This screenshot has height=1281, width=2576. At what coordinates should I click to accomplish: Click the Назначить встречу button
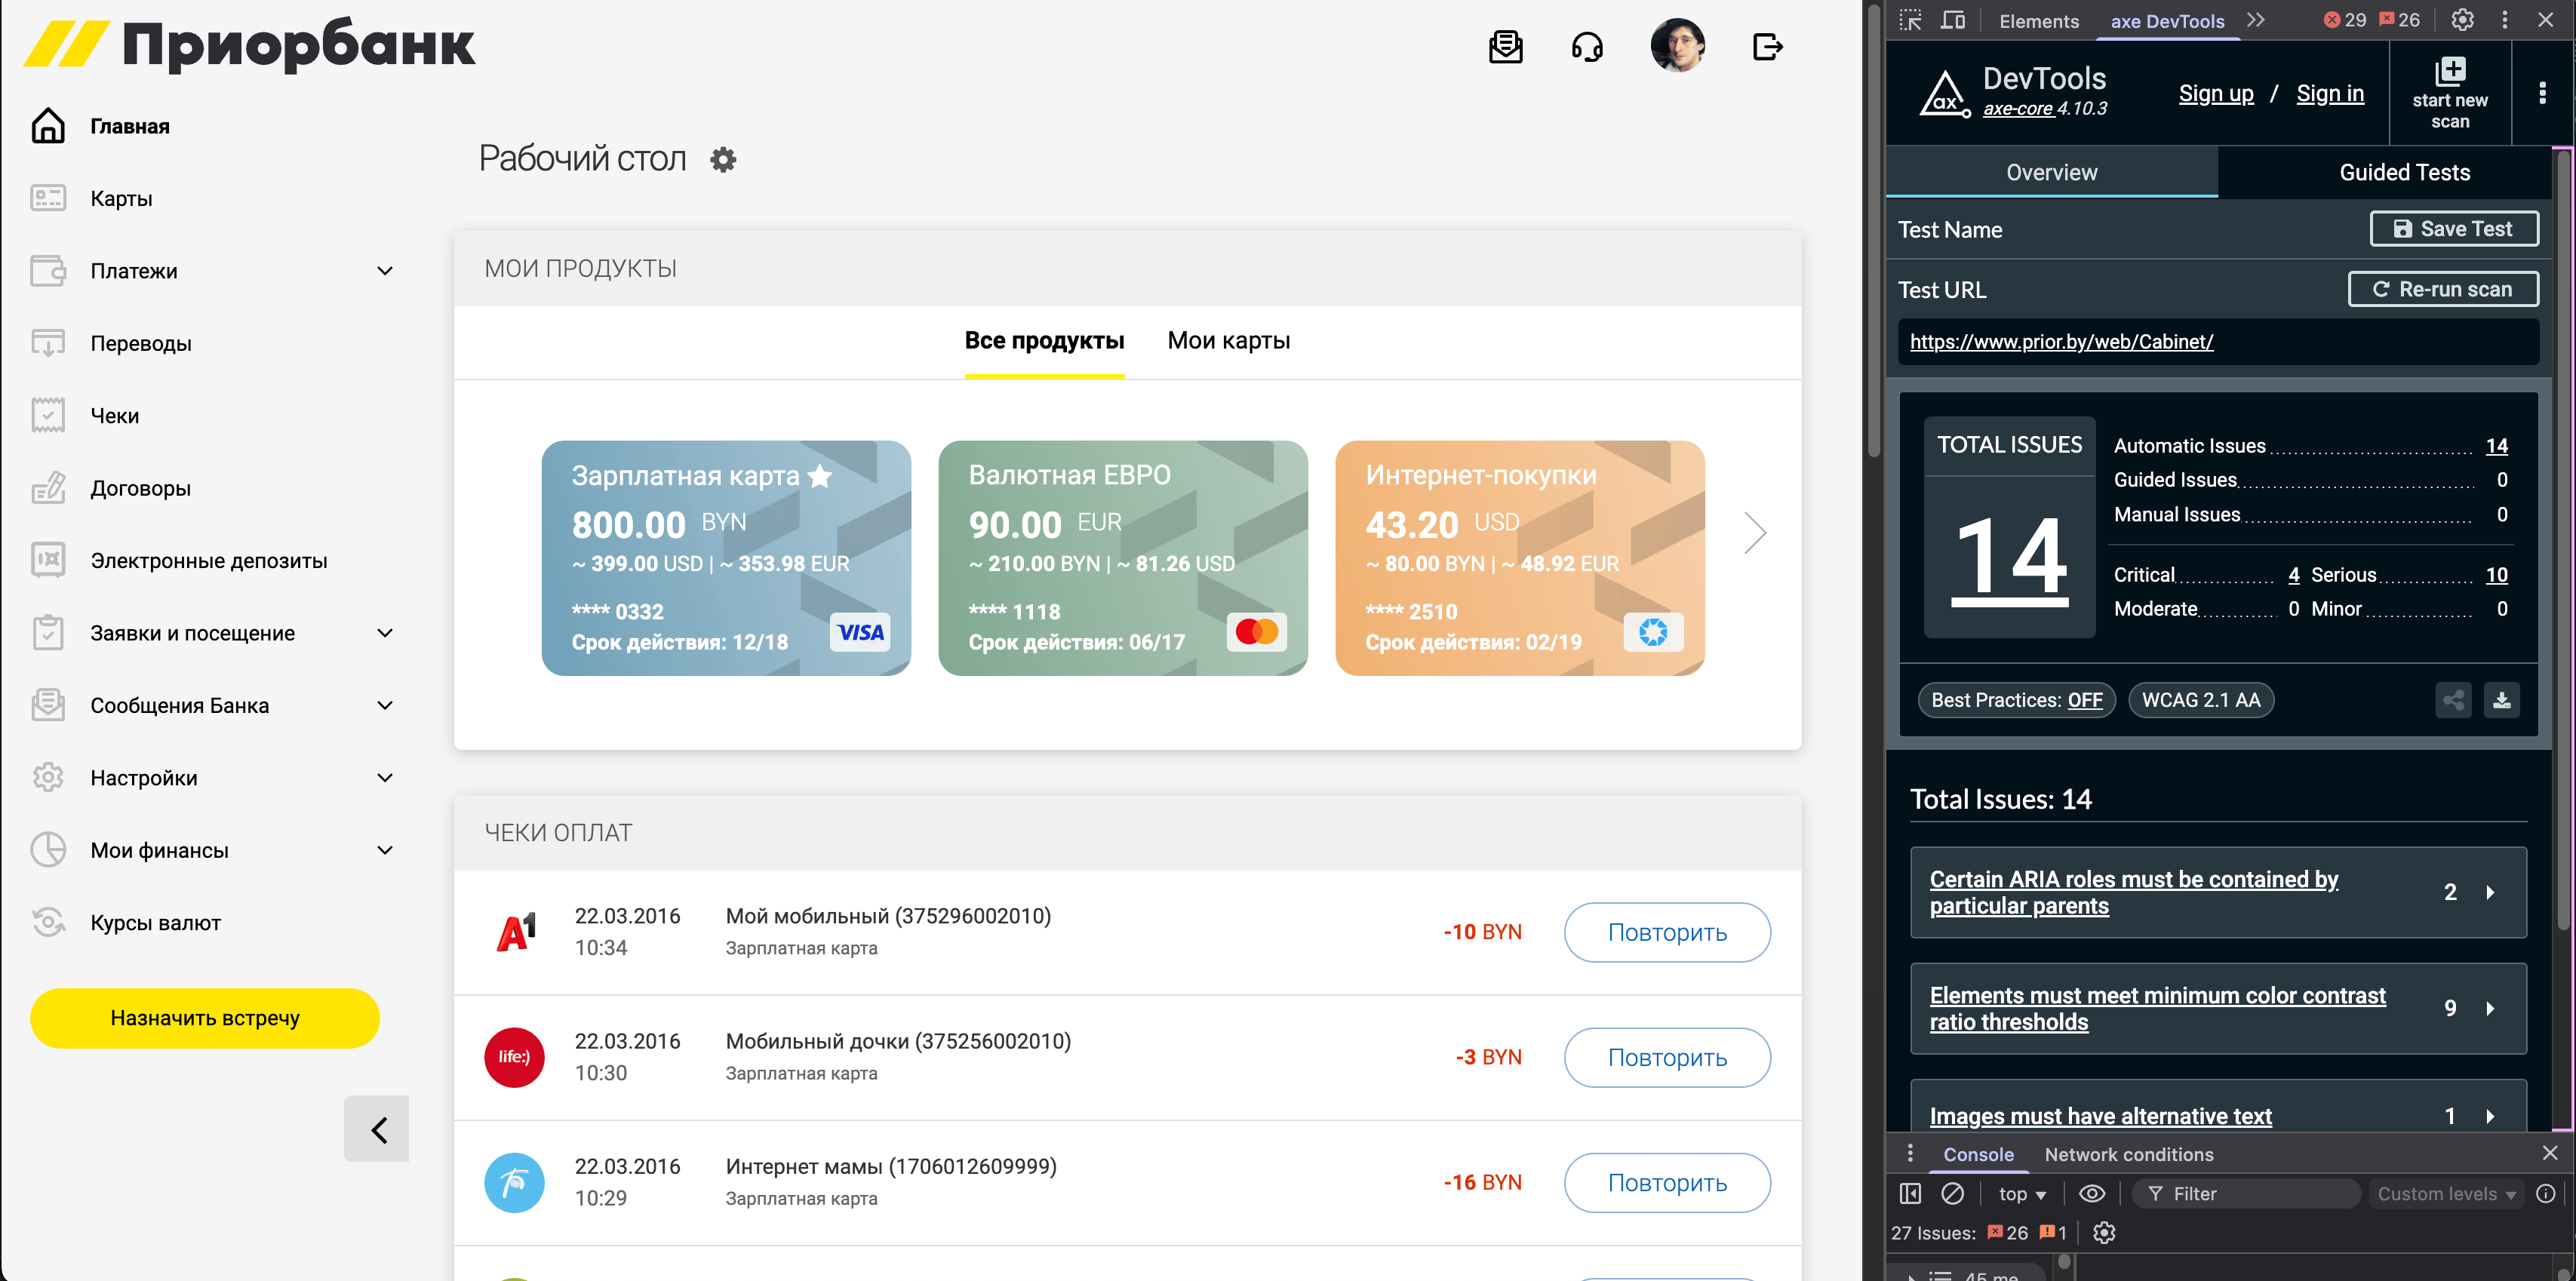204,1018
